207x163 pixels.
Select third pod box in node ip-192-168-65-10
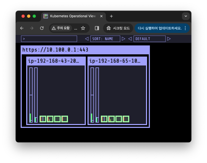point(119,119)
